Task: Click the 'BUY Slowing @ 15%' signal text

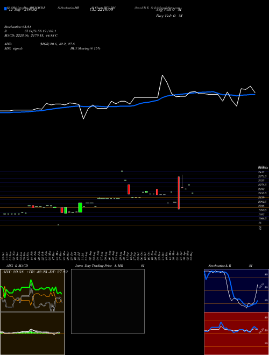Action: pyautogui.click(x=85, y=48)
